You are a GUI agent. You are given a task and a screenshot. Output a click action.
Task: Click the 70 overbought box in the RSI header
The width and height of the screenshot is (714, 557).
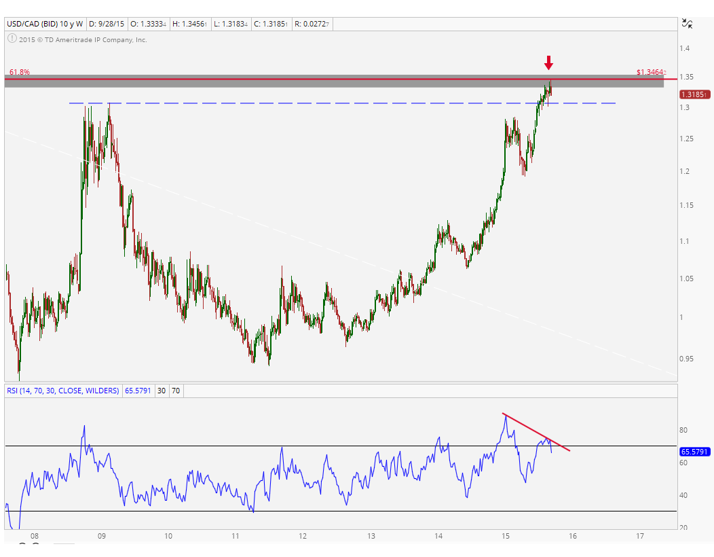click(x=176, y=391)
